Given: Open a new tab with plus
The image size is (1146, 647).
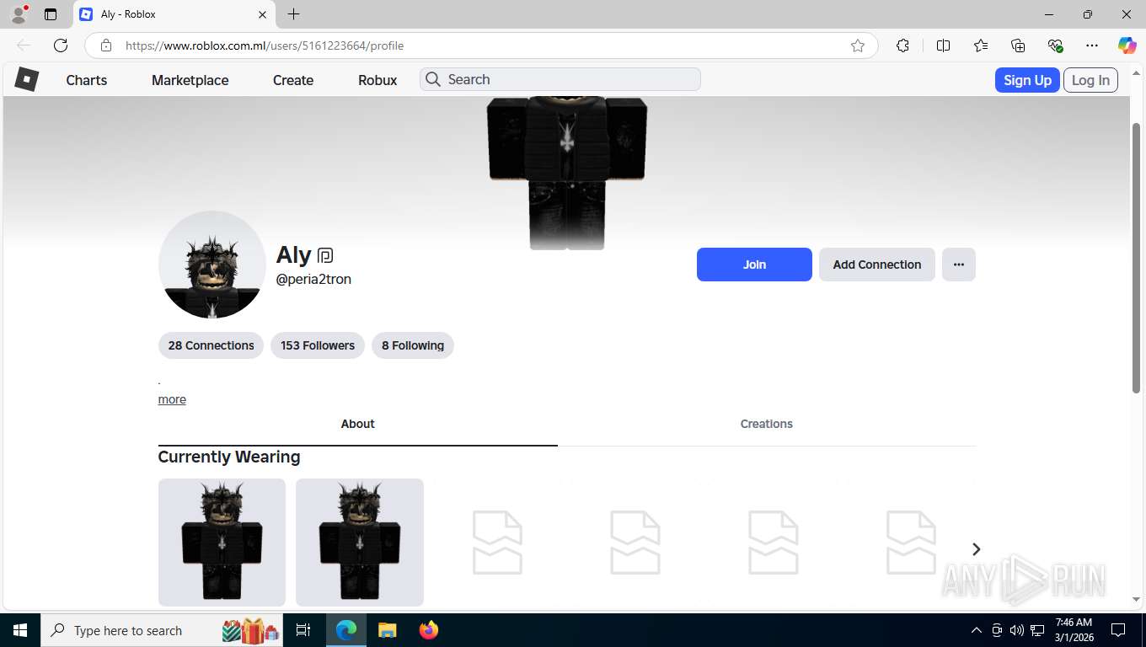Looking at the screenshot, I should 293,14.
